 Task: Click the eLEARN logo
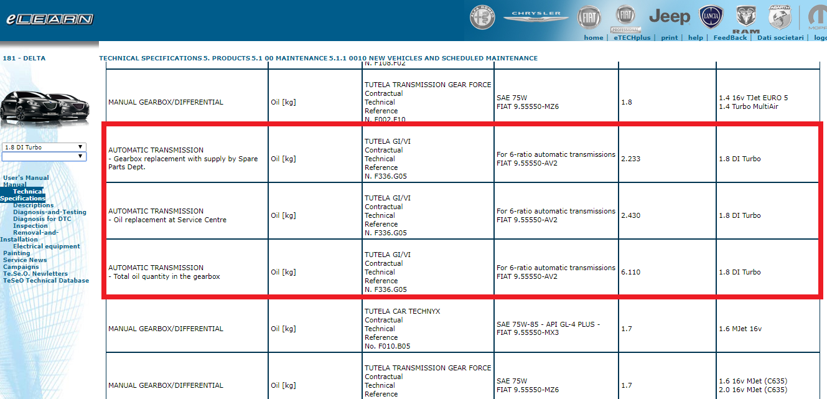point(50,19)
